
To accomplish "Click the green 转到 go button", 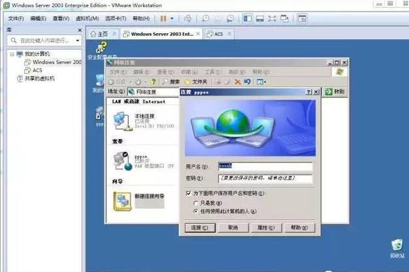I will coord(335,91).
